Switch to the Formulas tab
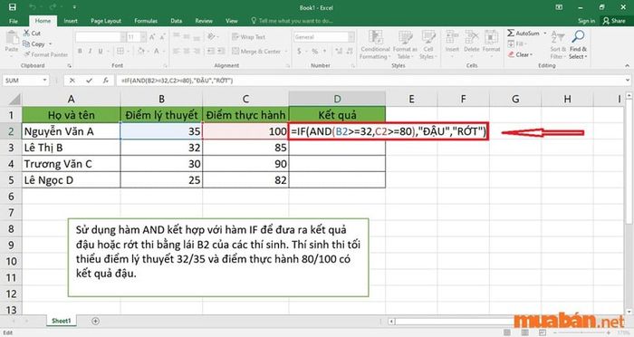Image resolution: width=634 pixels, height=337 pixels. (x=146, y=21)
